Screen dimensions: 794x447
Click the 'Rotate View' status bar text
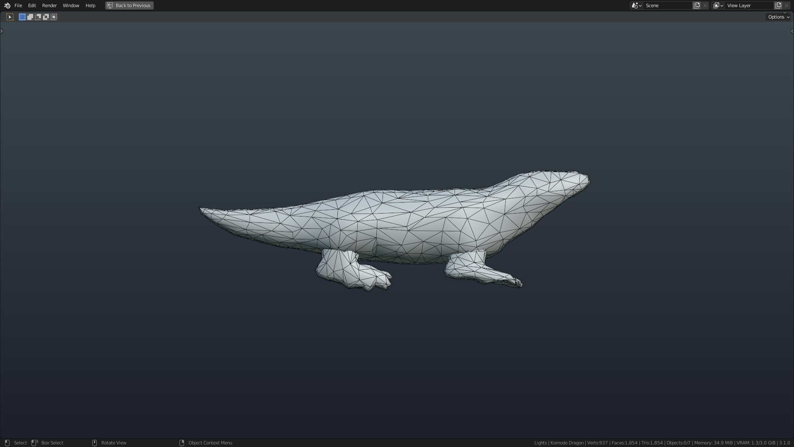(x=114, y=443)
